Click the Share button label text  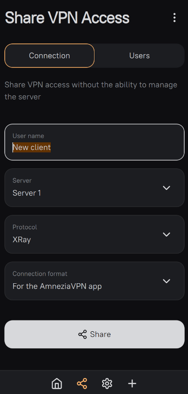click(x=100, y=334)
